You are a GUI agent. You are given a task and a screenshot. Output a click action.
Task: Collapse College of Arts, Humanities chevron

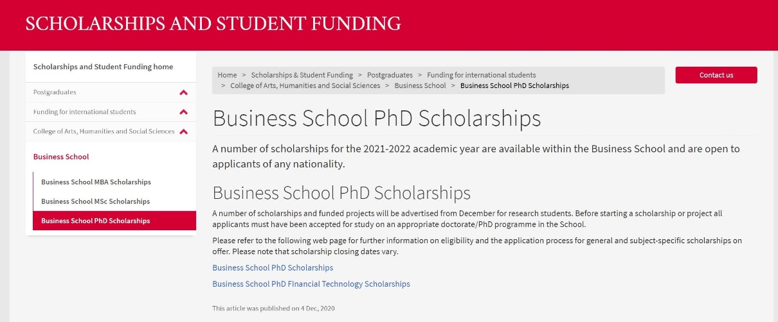coord(183,131)
